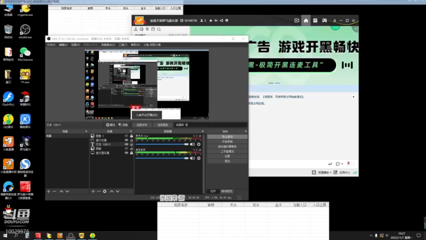Open WeChat.exe desktop shortcut

pos(25,54)
